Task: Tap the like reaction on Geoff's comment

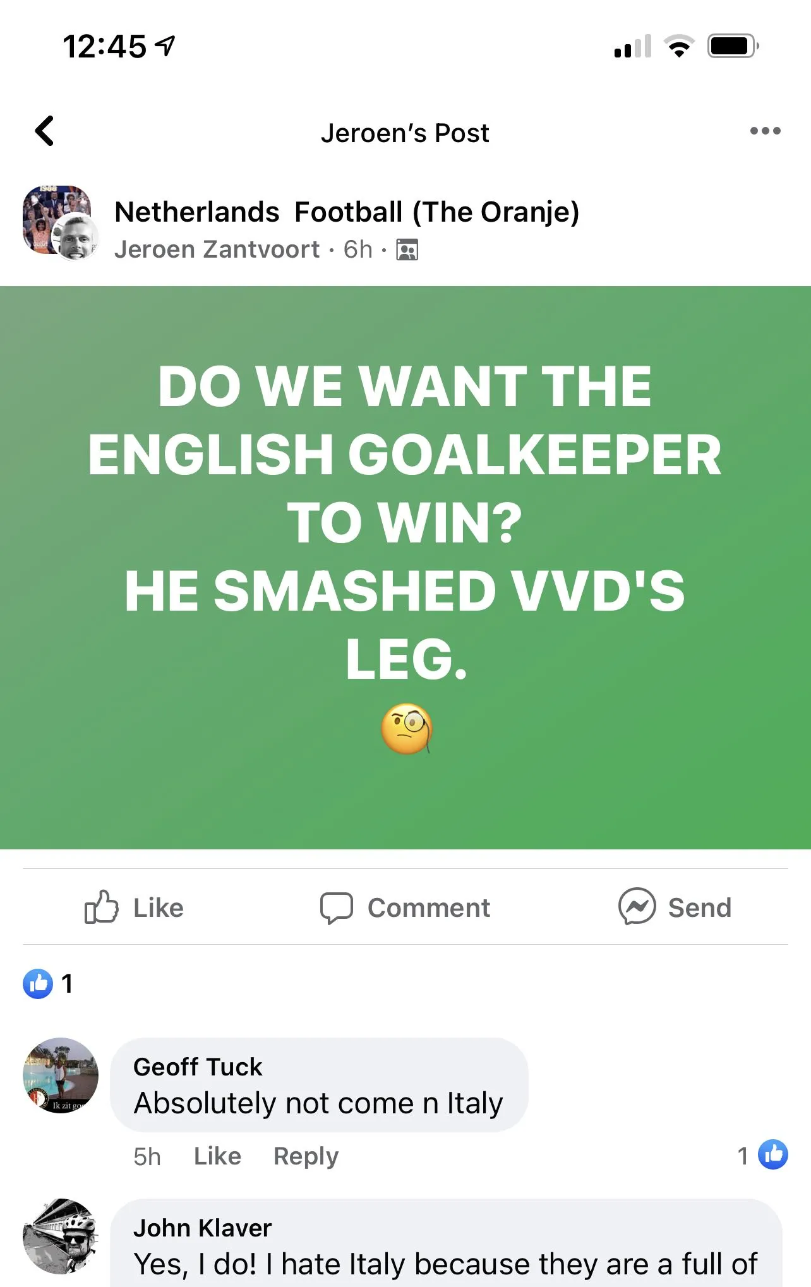Action: [x=762, y=1155]
